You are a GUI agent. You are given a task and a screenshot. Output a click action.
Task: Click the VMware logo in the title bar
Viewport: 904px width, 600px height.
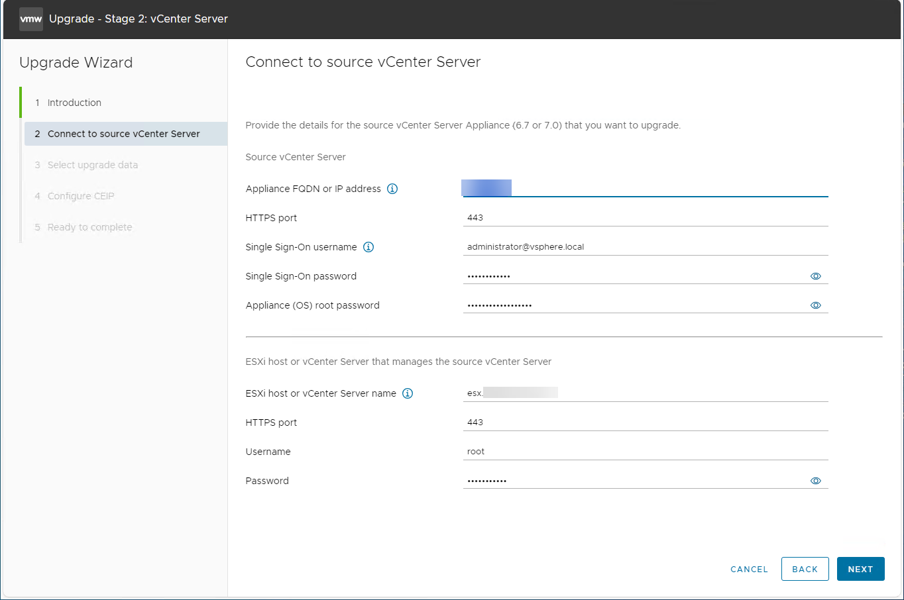tap(30, 19)
